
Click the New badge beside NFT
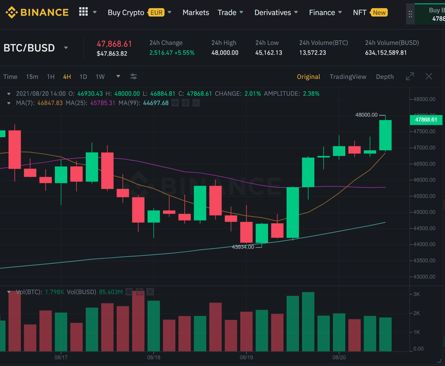point(379,13)
